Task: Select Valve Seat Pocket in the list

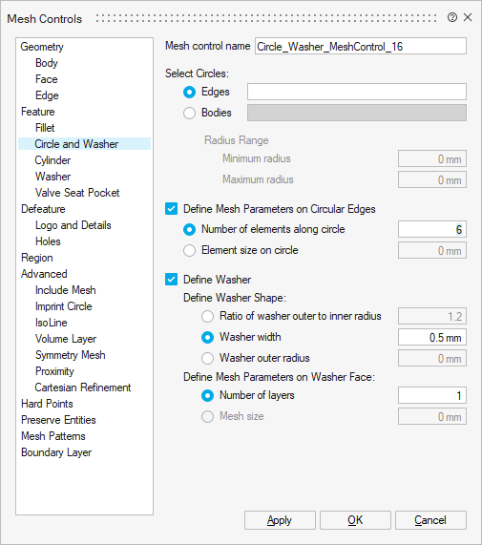Action: (77, 193)
